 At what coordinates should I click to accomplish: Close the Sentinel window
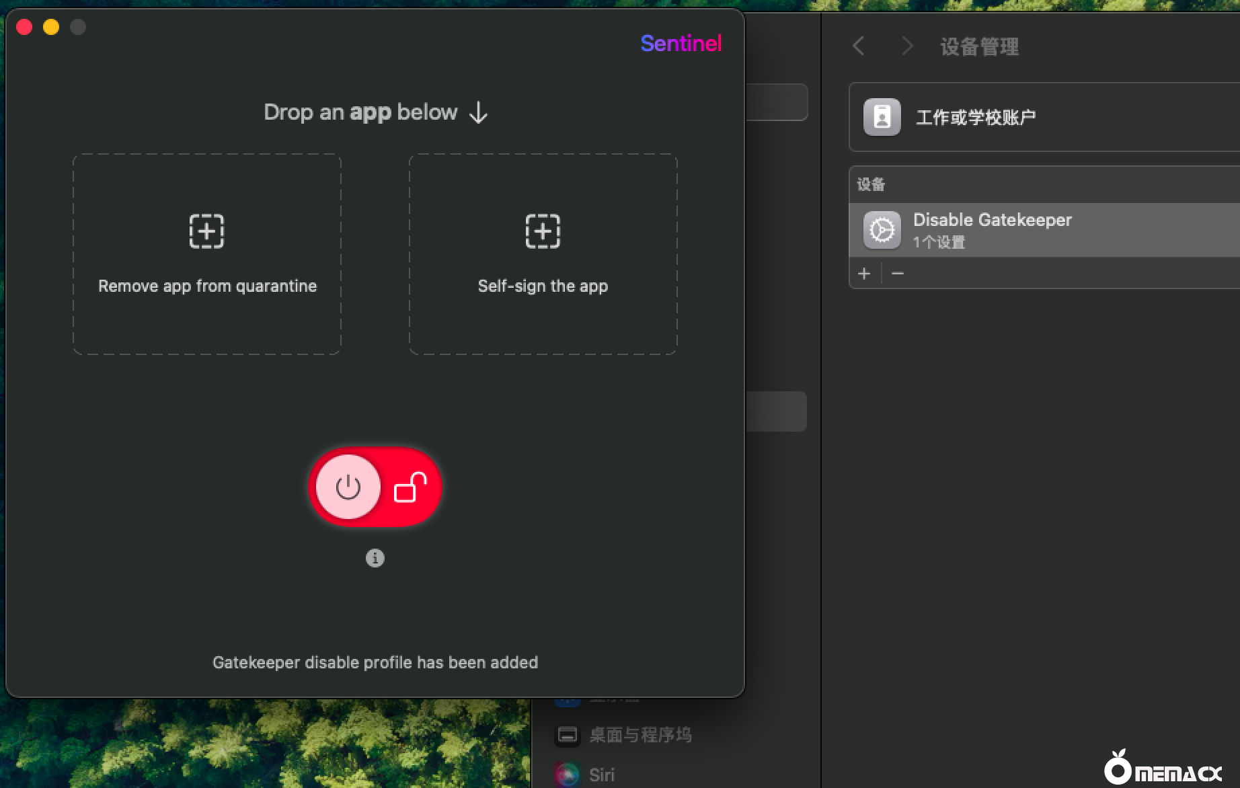point(25,27)
